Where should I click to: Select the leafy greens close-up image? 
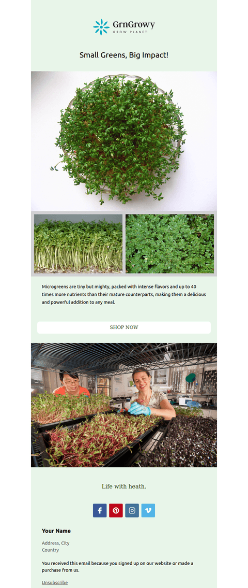pos(170,244)
